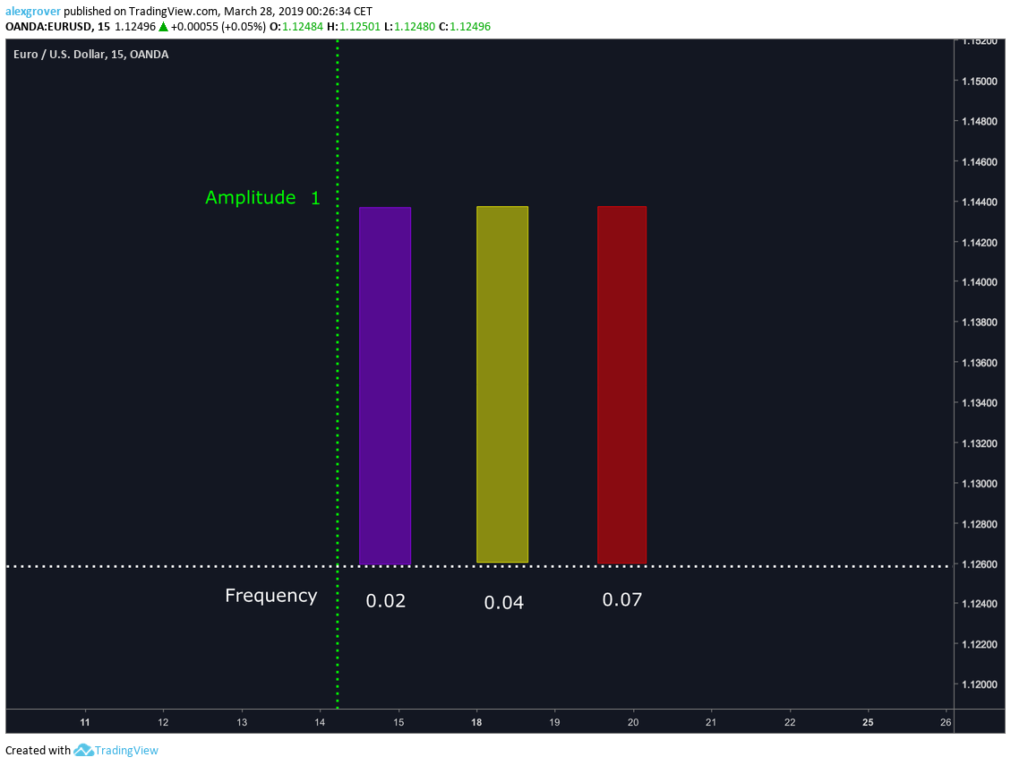Click the white dotted horizontal line

pyautogui.click(x=477, y=566)
